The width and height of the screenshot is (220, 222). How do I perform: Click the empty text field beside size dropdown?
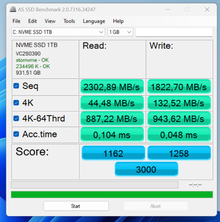174,32
